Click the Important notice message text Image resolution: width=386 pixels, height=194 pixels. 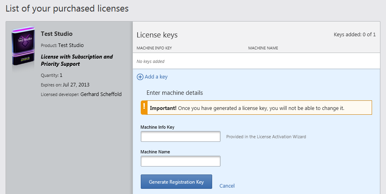click(247, 108)
